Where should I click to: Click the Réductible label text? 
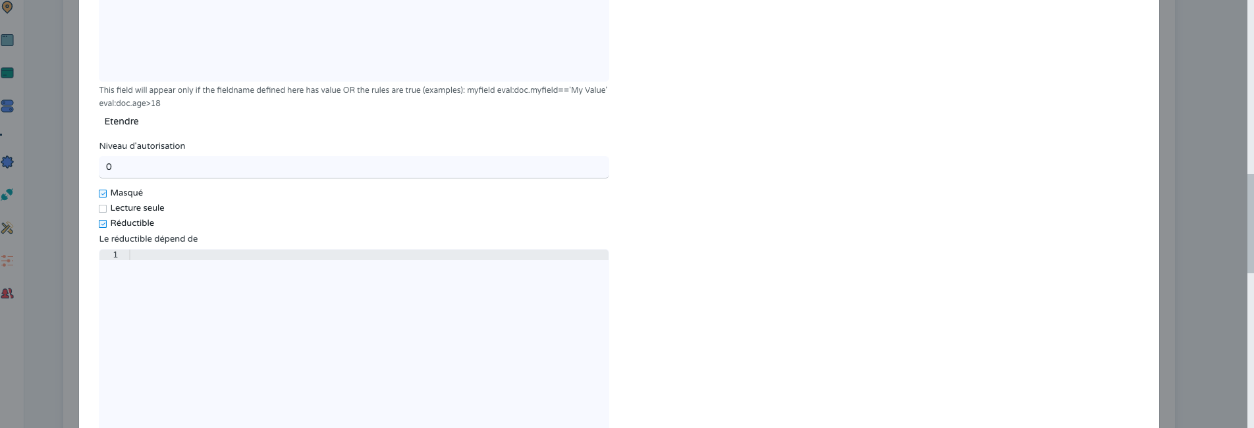tap(132, 223)
